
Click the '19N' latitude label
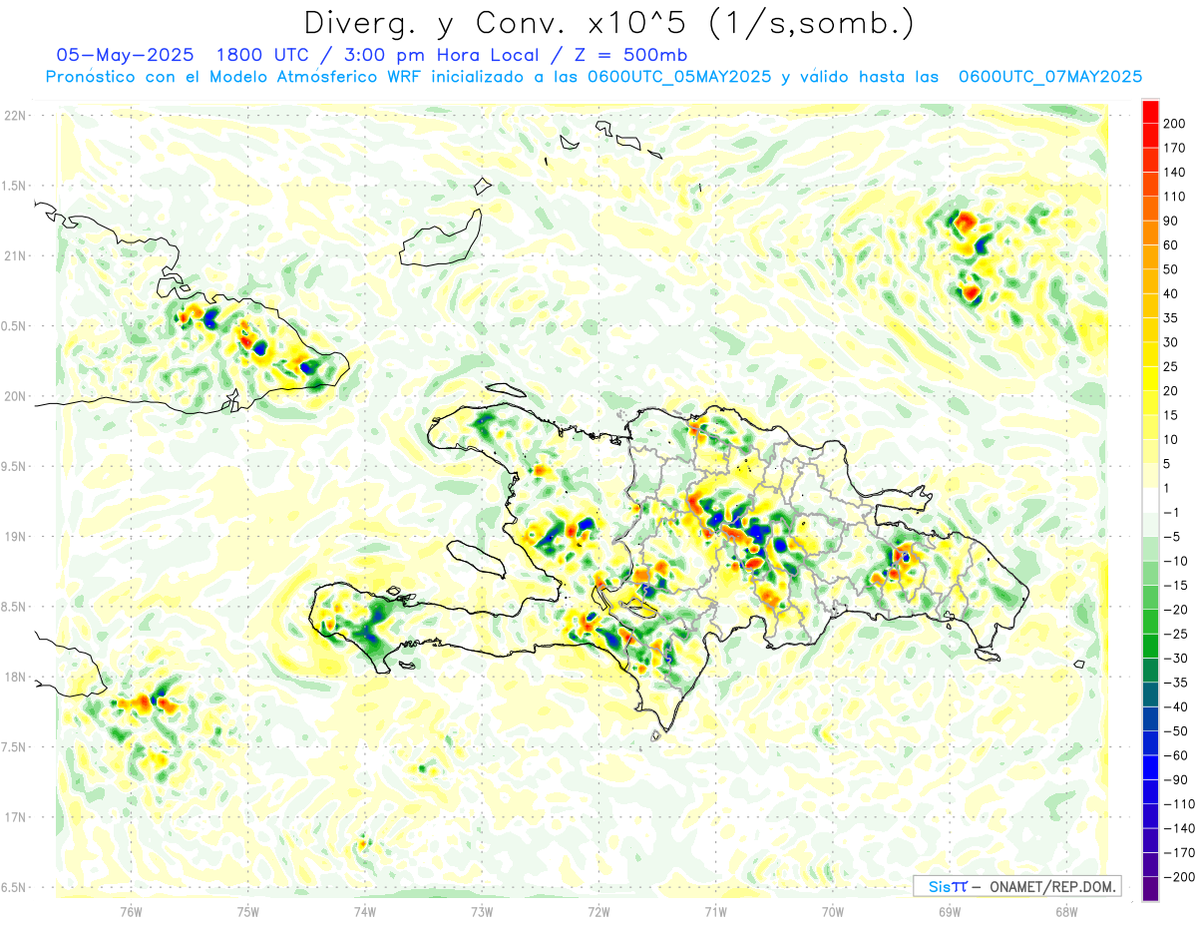[x=16, y=537]
